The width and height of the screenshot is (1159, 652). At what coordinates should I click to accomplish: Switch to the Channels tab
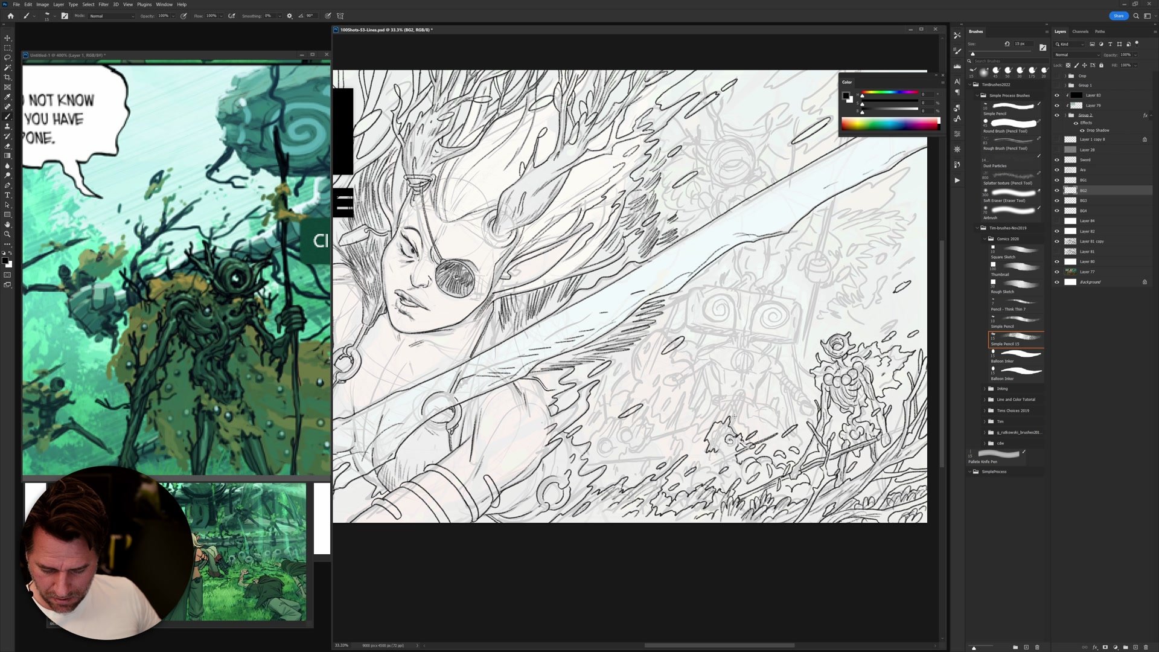click(x=1080, y=31)
